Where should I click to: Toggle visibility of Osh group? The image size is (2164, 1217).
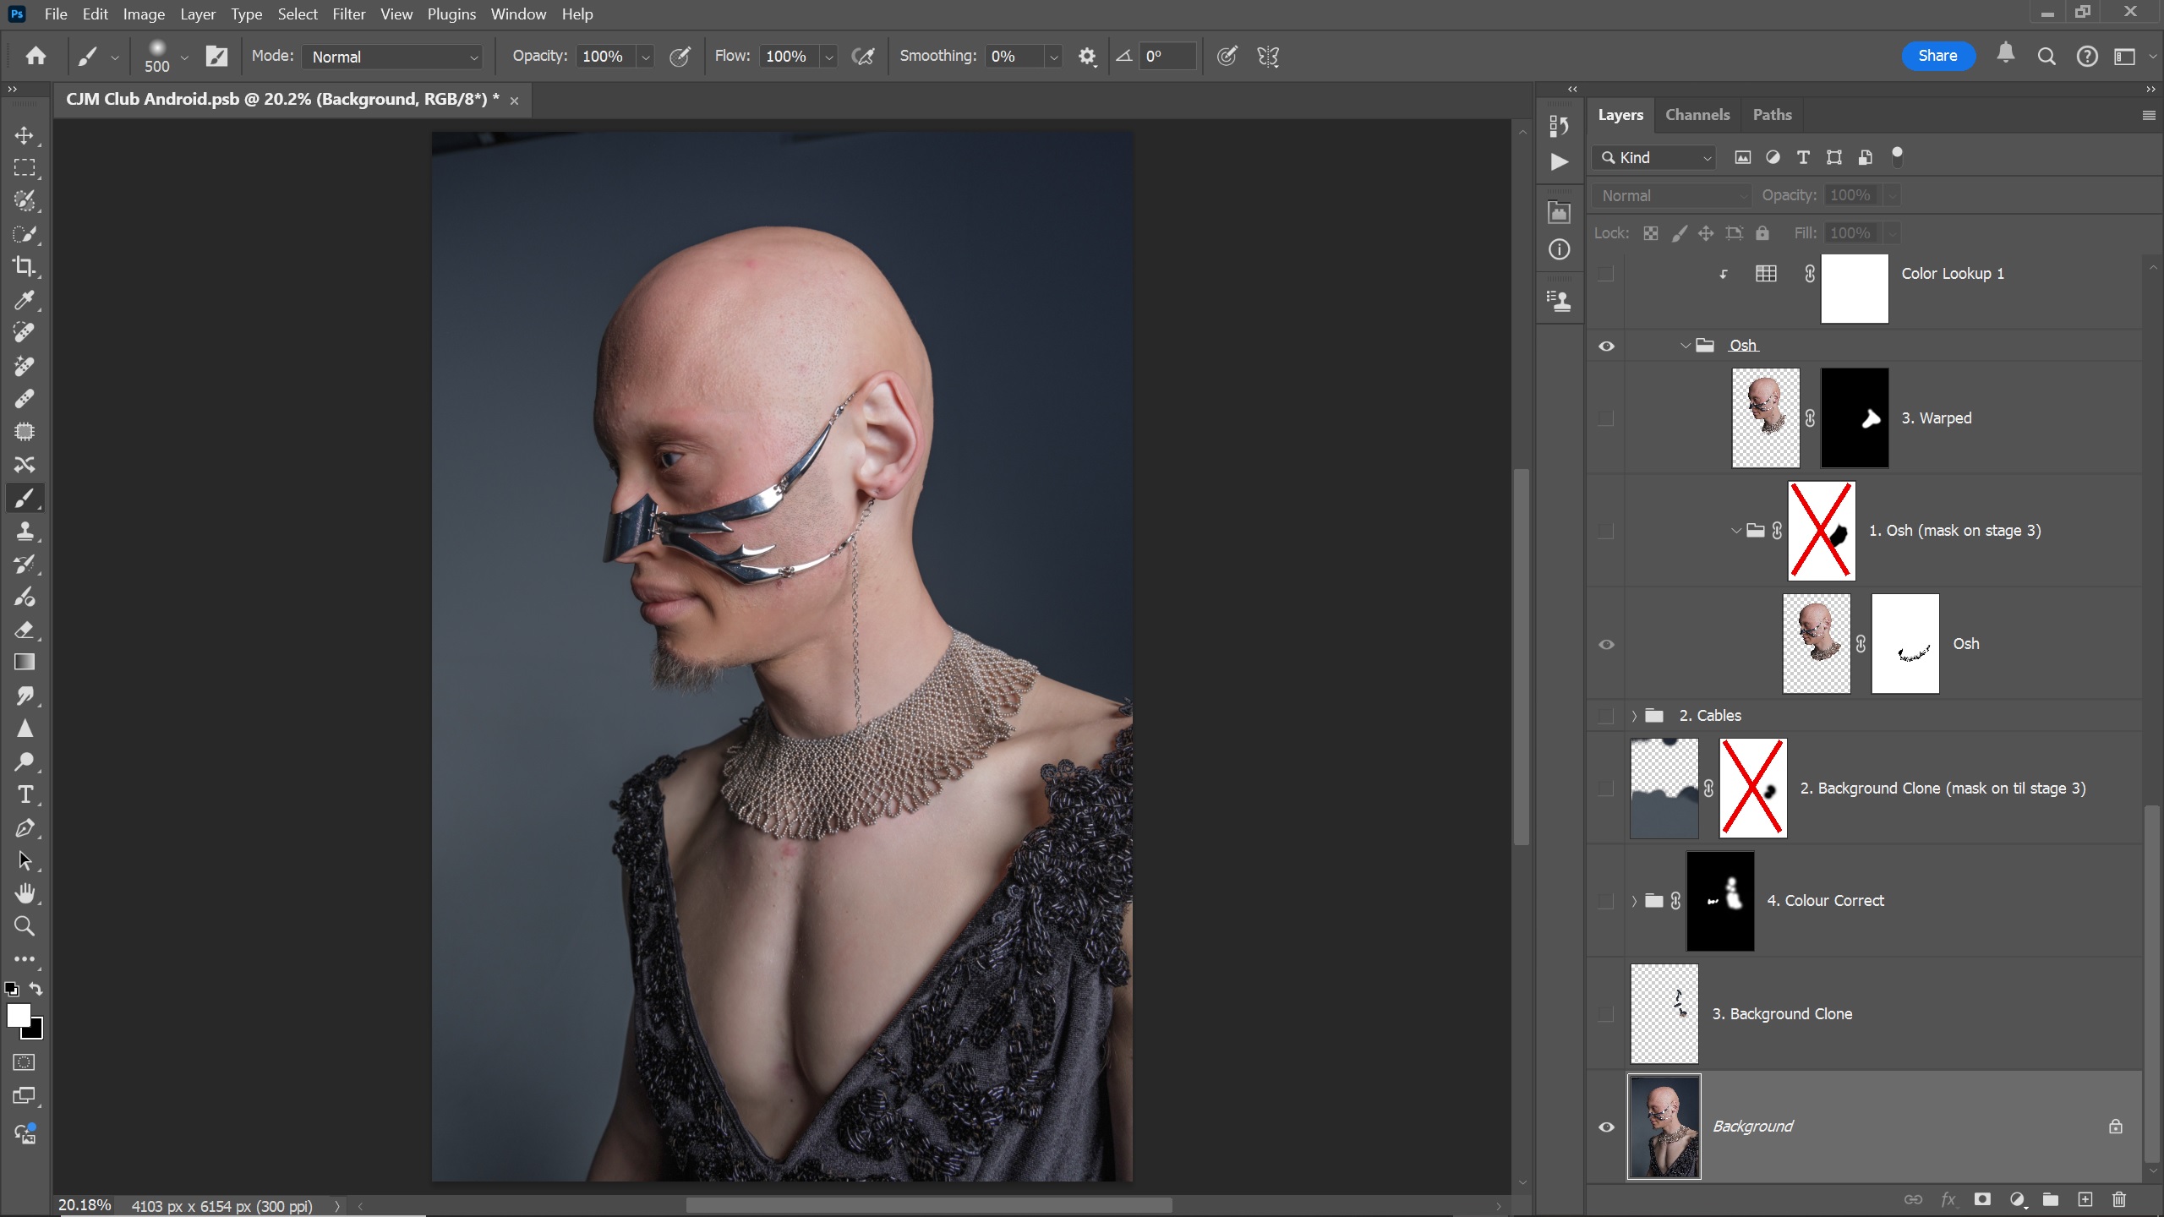[1606, 346]
